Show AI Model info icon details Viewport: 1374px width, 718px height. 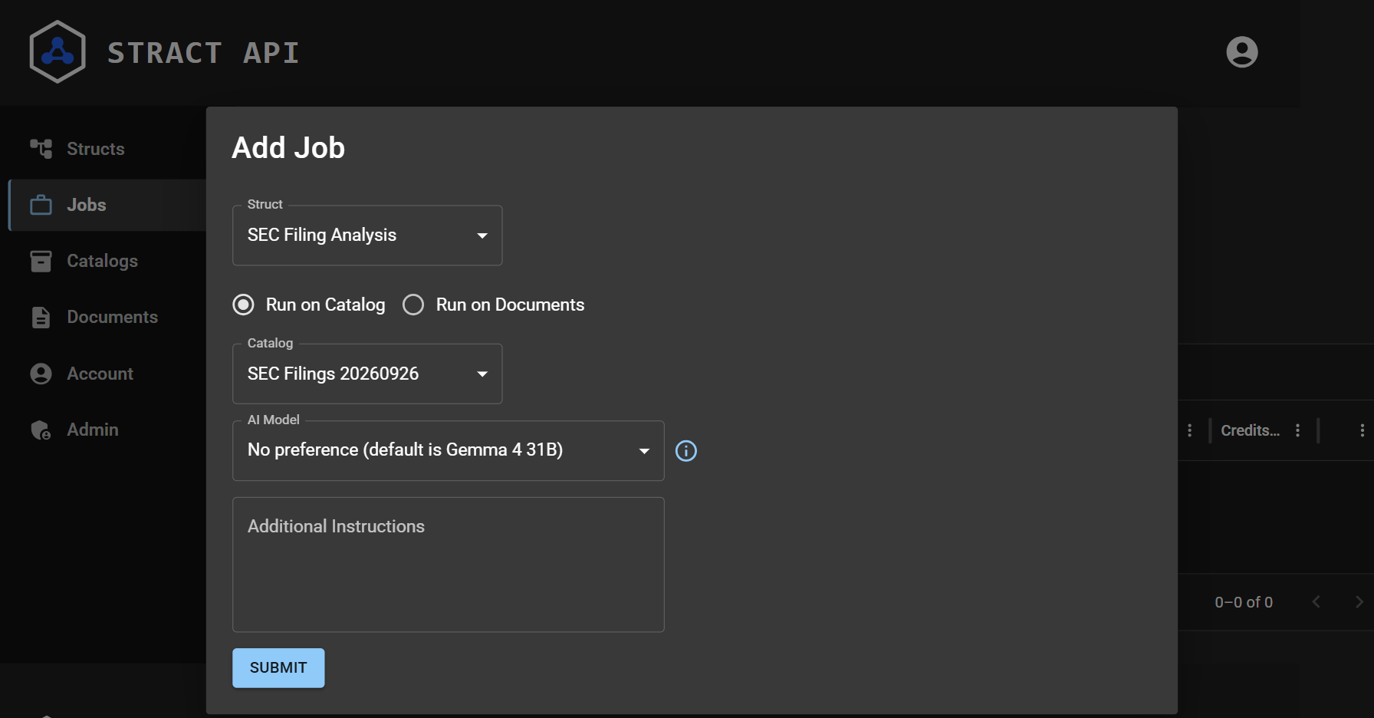[686, 451]
